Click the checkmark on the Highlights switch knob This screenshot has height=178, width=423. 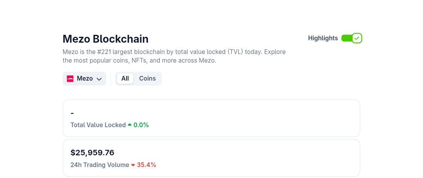point(356,38)
